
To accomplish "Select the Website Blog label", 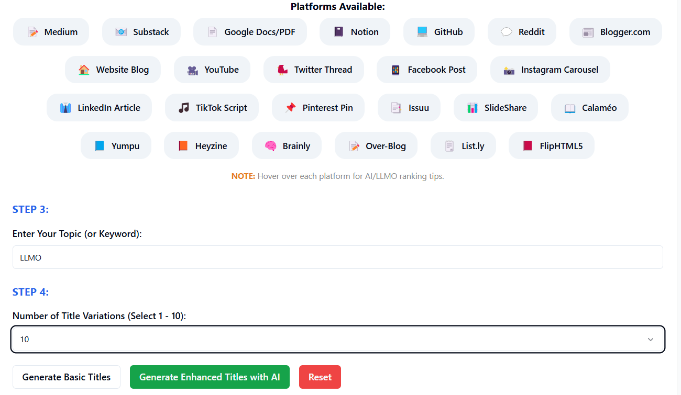I will tap(123, 70).
